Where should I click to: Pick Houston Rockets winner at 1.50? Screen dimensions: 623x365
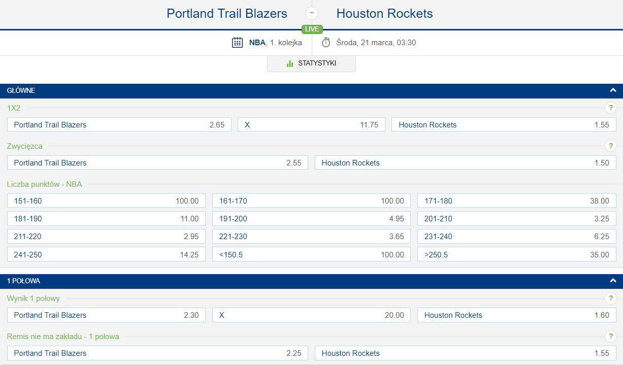465,162
